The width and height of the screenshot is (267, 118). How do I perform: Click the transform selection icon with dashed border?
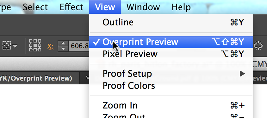click(6, 45)
